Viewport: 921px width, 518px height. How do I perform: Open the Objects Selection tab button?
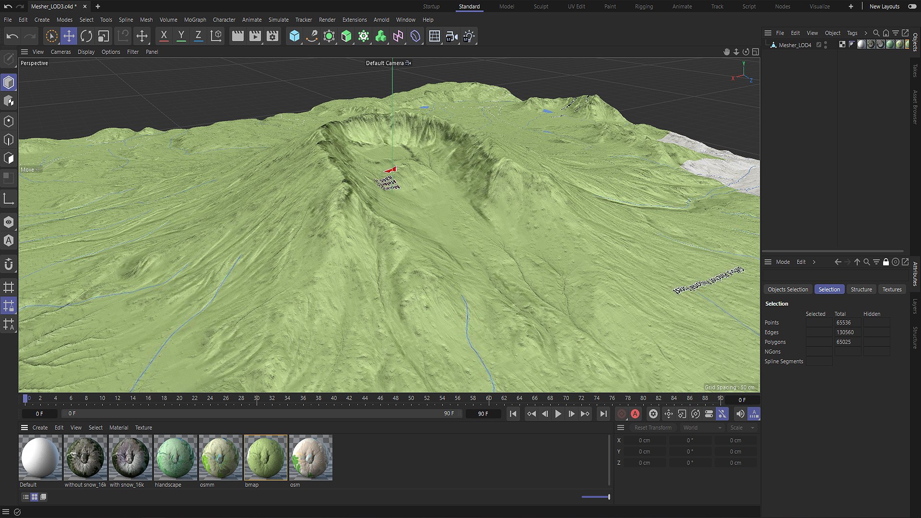tap(788, 290)
